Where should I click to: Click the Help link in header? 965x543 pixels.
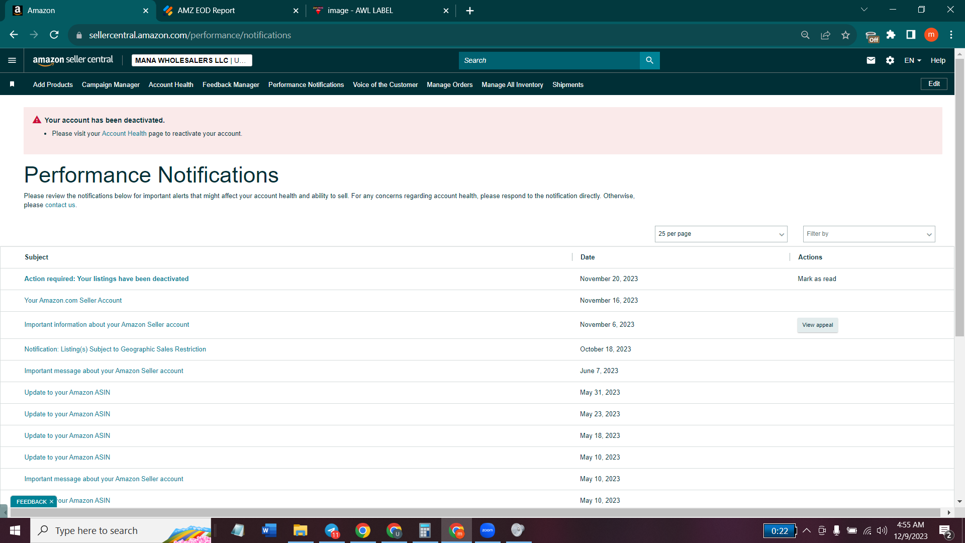938,60
